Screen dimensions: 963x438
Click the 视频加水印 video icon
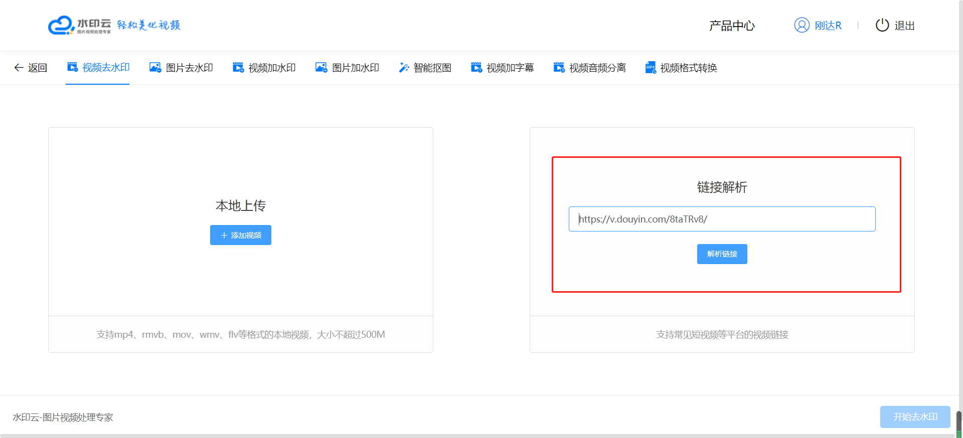pos(238,67)
